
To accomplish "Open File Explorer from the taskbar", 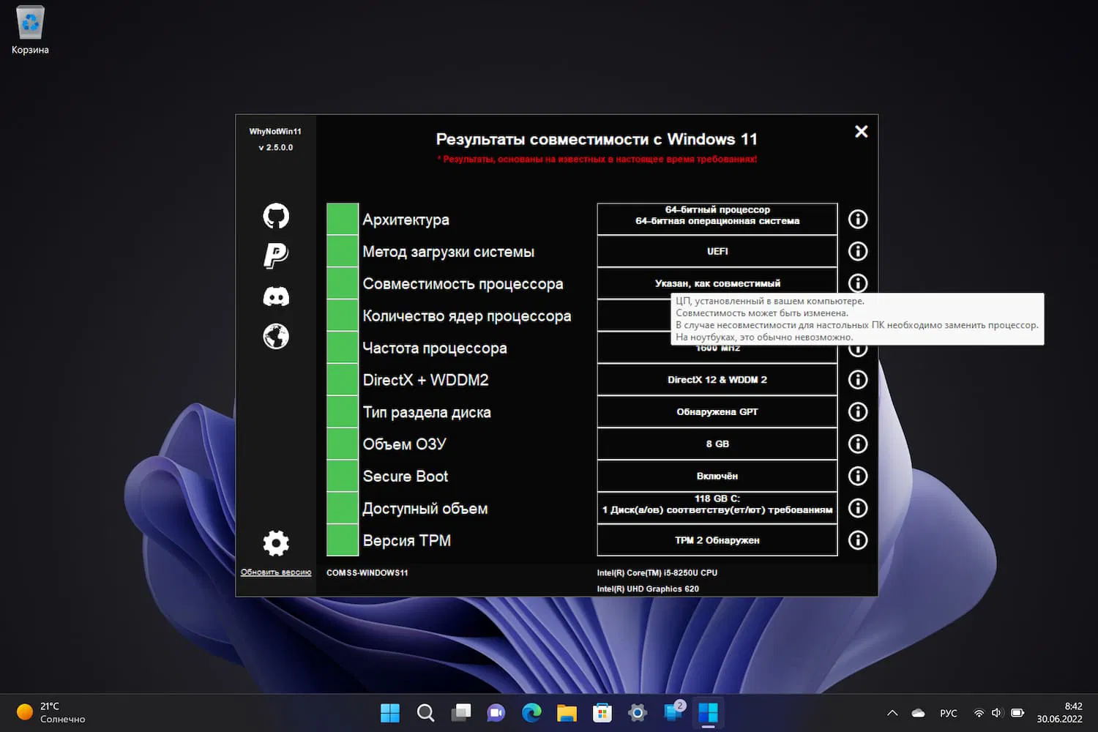I will coord(567,712).
